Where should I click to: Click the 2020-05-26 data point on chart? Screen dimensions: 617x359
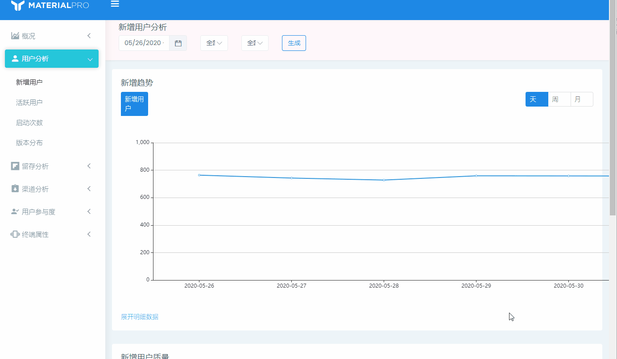pyautogui.click(x=199, y=175)
